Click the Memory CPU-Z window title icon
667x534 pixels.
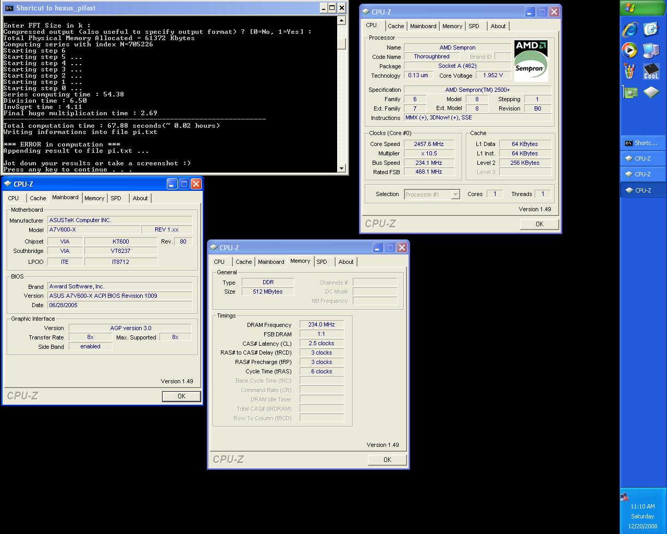pos(214,247)
